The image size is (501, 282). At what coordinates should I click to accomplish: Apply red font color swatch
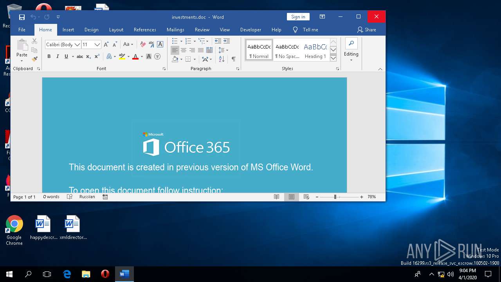[x=135, y=57]
